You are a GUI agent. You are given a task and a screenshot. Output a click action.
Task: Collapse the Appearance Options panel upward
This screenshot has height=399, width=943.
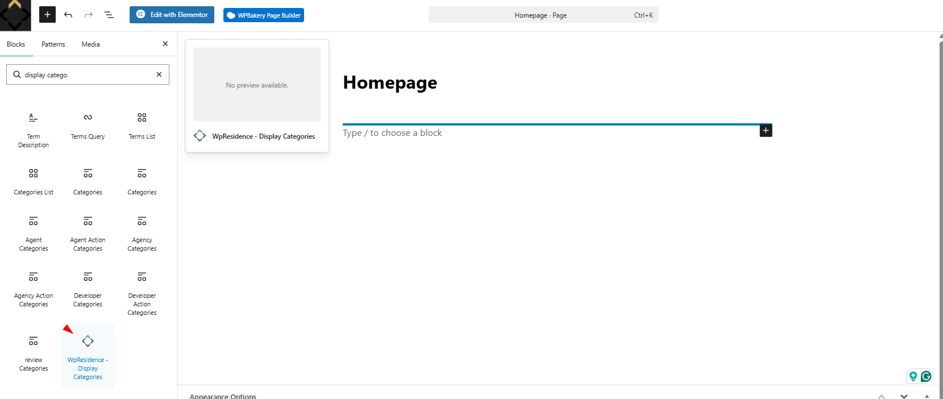(x=882, y=396)
